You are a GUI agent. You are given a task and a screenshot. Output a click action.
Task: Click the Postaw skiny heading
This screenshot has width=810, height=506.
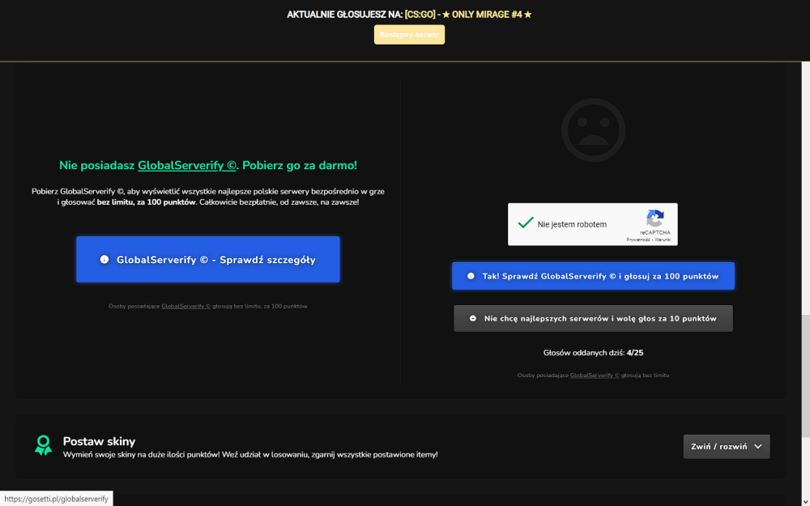(99, 441)
